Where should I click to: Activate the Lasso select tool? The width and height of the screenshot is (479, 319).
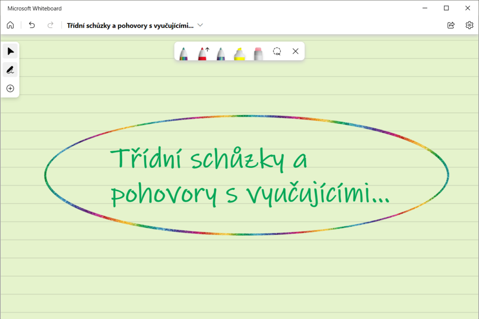[277, 51]
